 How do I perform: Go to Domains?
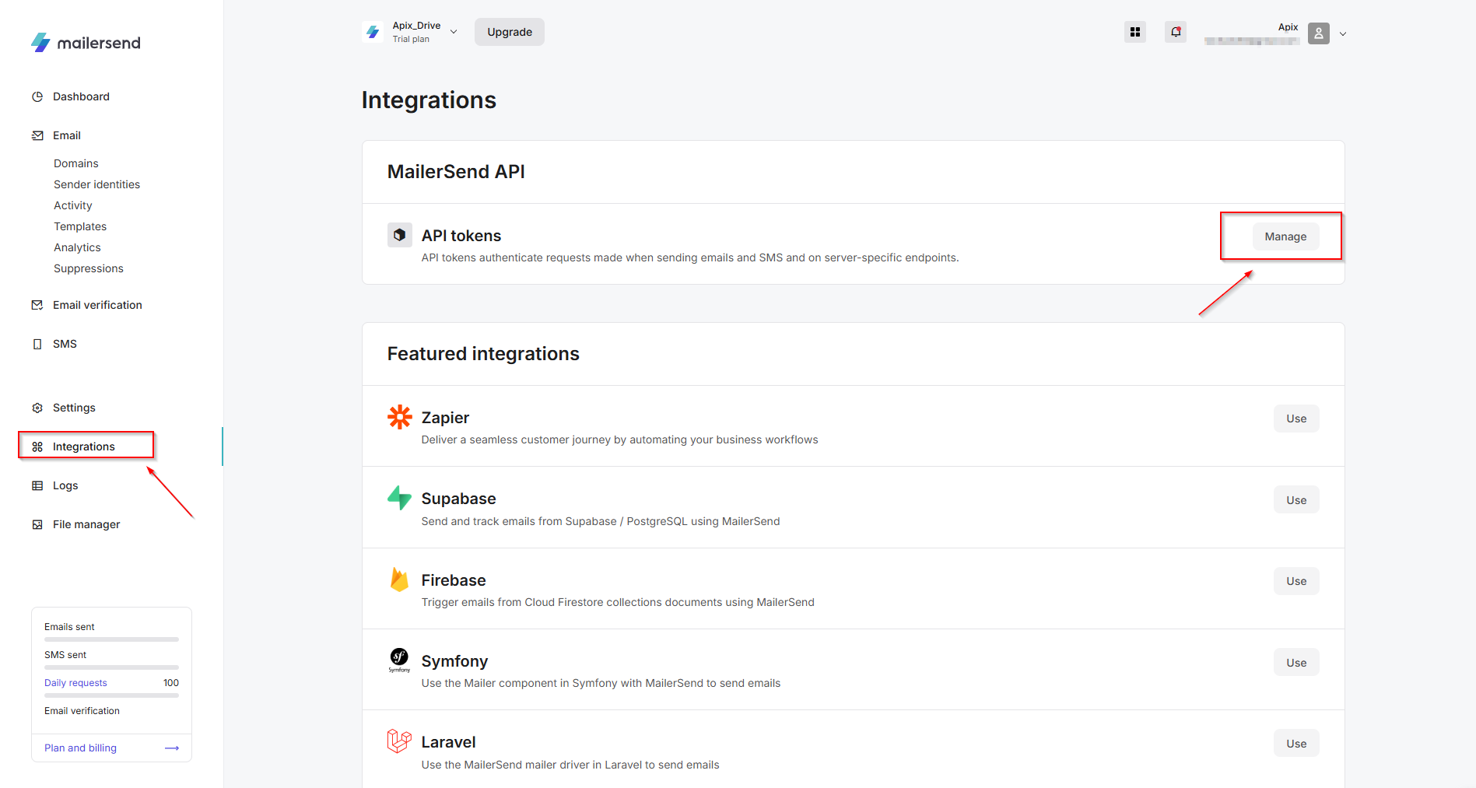point(76,163)
